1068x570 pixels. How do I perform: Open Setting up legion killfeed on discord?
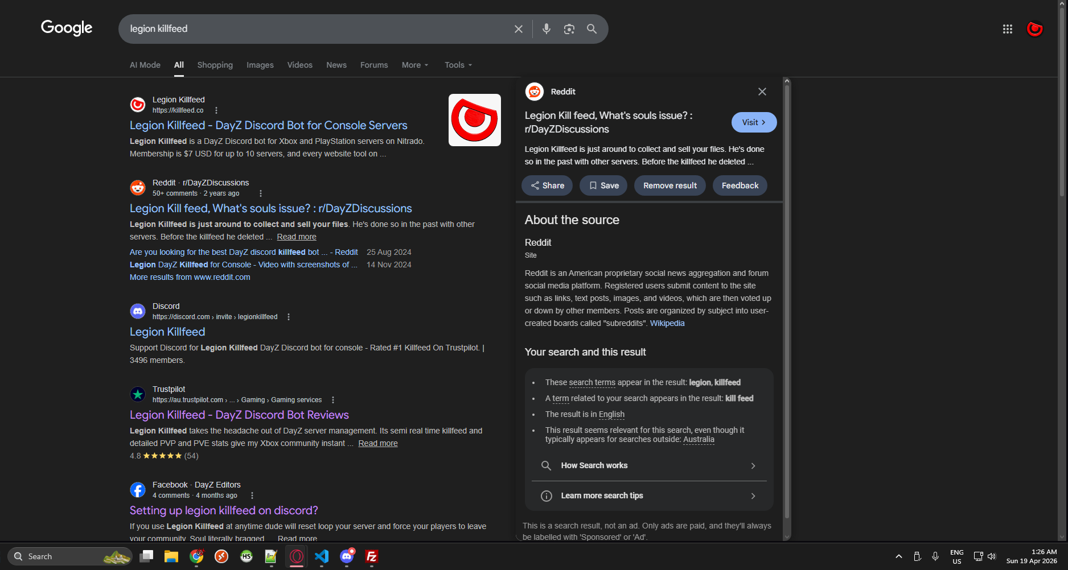point(224,510)
